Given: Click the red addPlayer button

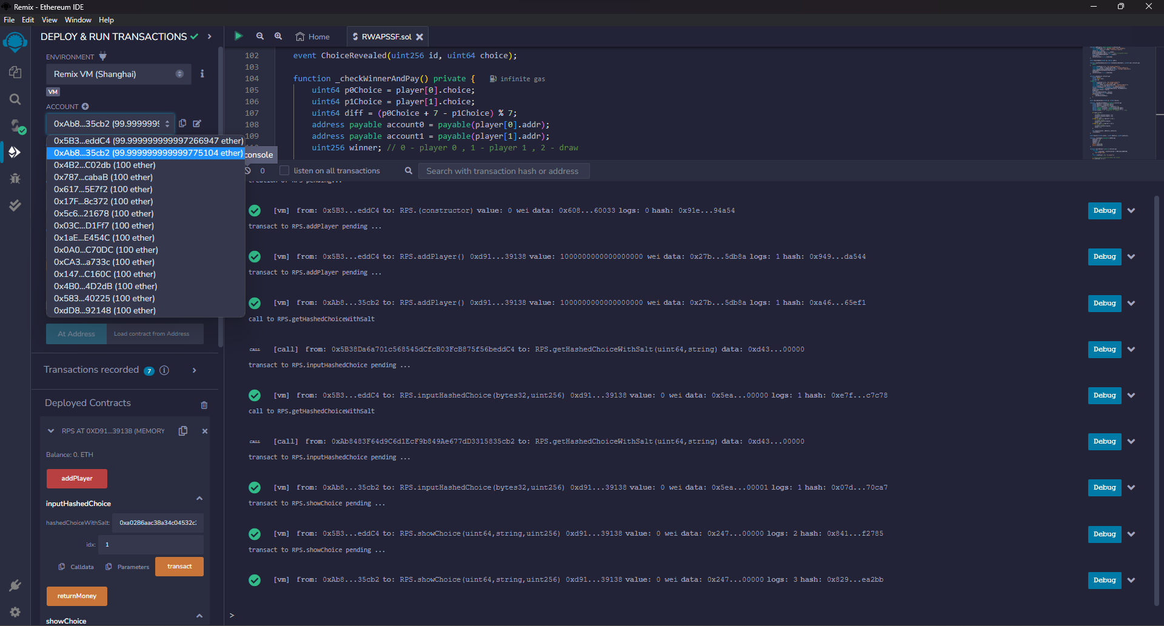Looking at the screenshot, I should tap(77, 479).
